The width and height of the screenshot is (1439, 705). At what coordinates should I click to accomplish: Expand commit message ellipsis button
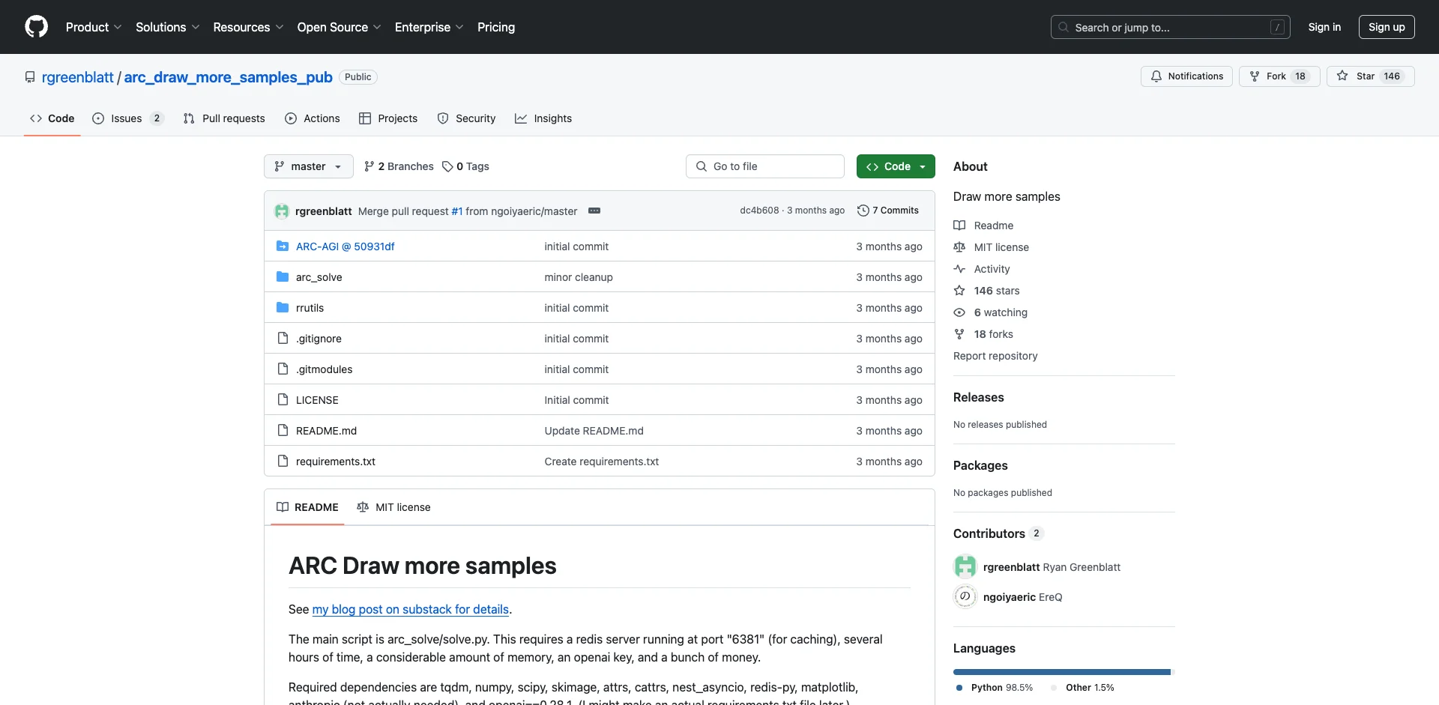pos(594,211)
